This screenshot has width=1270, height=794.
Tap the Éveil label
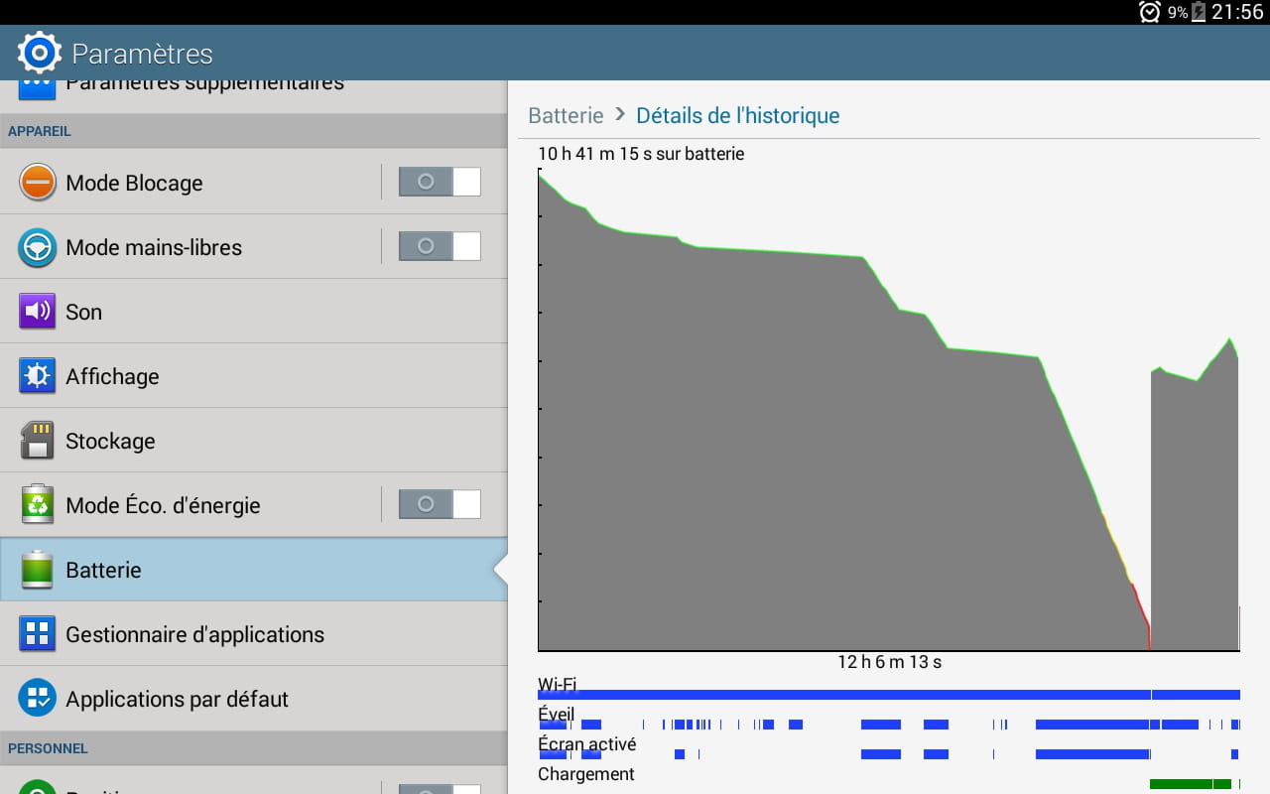[x=557, y=715]
